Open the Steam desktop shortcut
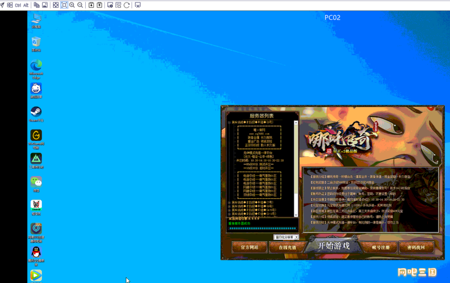 point(36,112)
